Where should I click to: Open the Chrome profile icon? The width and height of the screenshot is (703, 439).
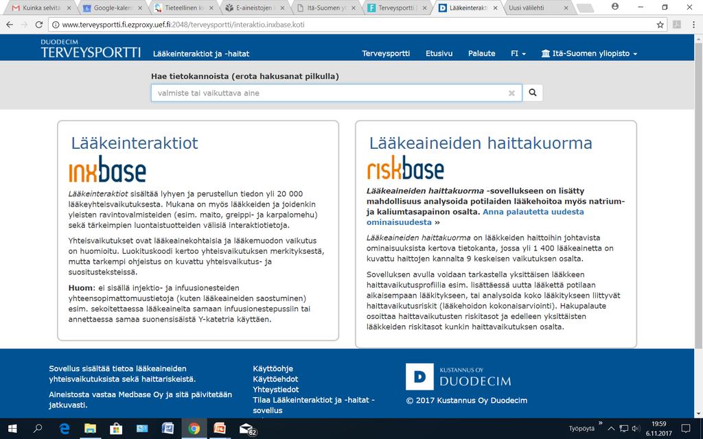[615, 7]
